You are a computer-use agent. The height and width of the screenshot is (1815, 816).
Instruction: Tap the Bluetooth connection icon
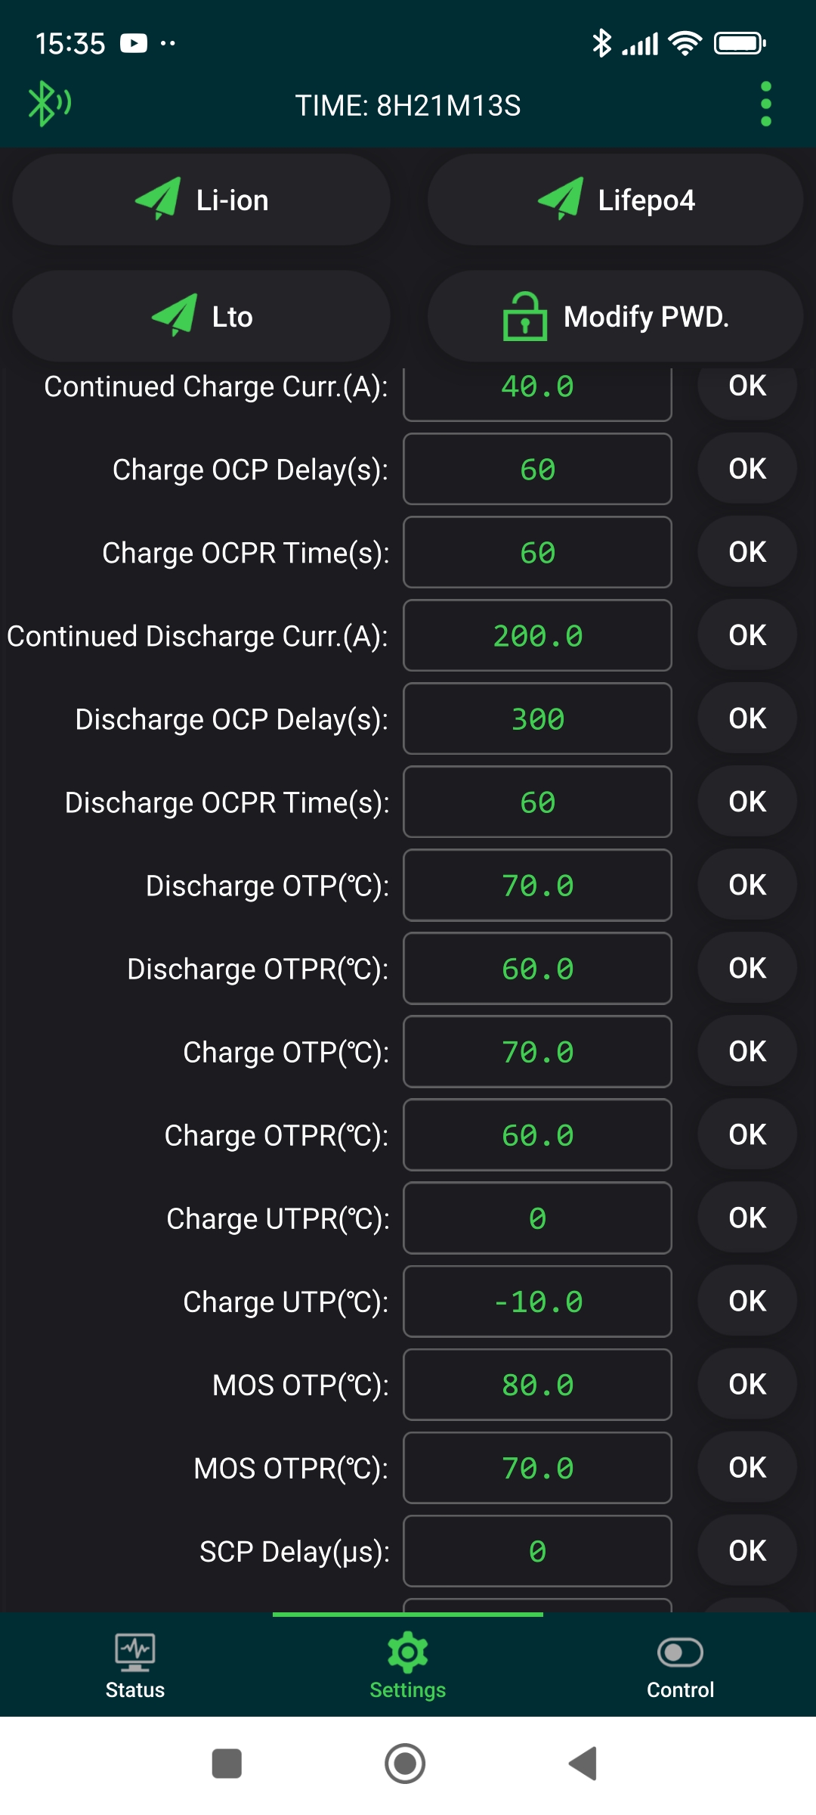[x=48, y=104]
